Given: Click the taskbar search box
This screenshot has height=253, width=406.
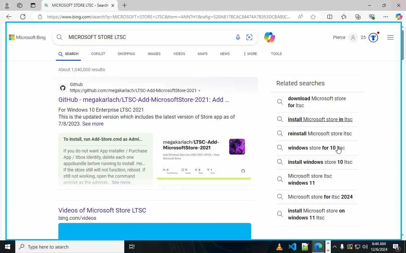Looking at the screenshot, I should point(70,247).
